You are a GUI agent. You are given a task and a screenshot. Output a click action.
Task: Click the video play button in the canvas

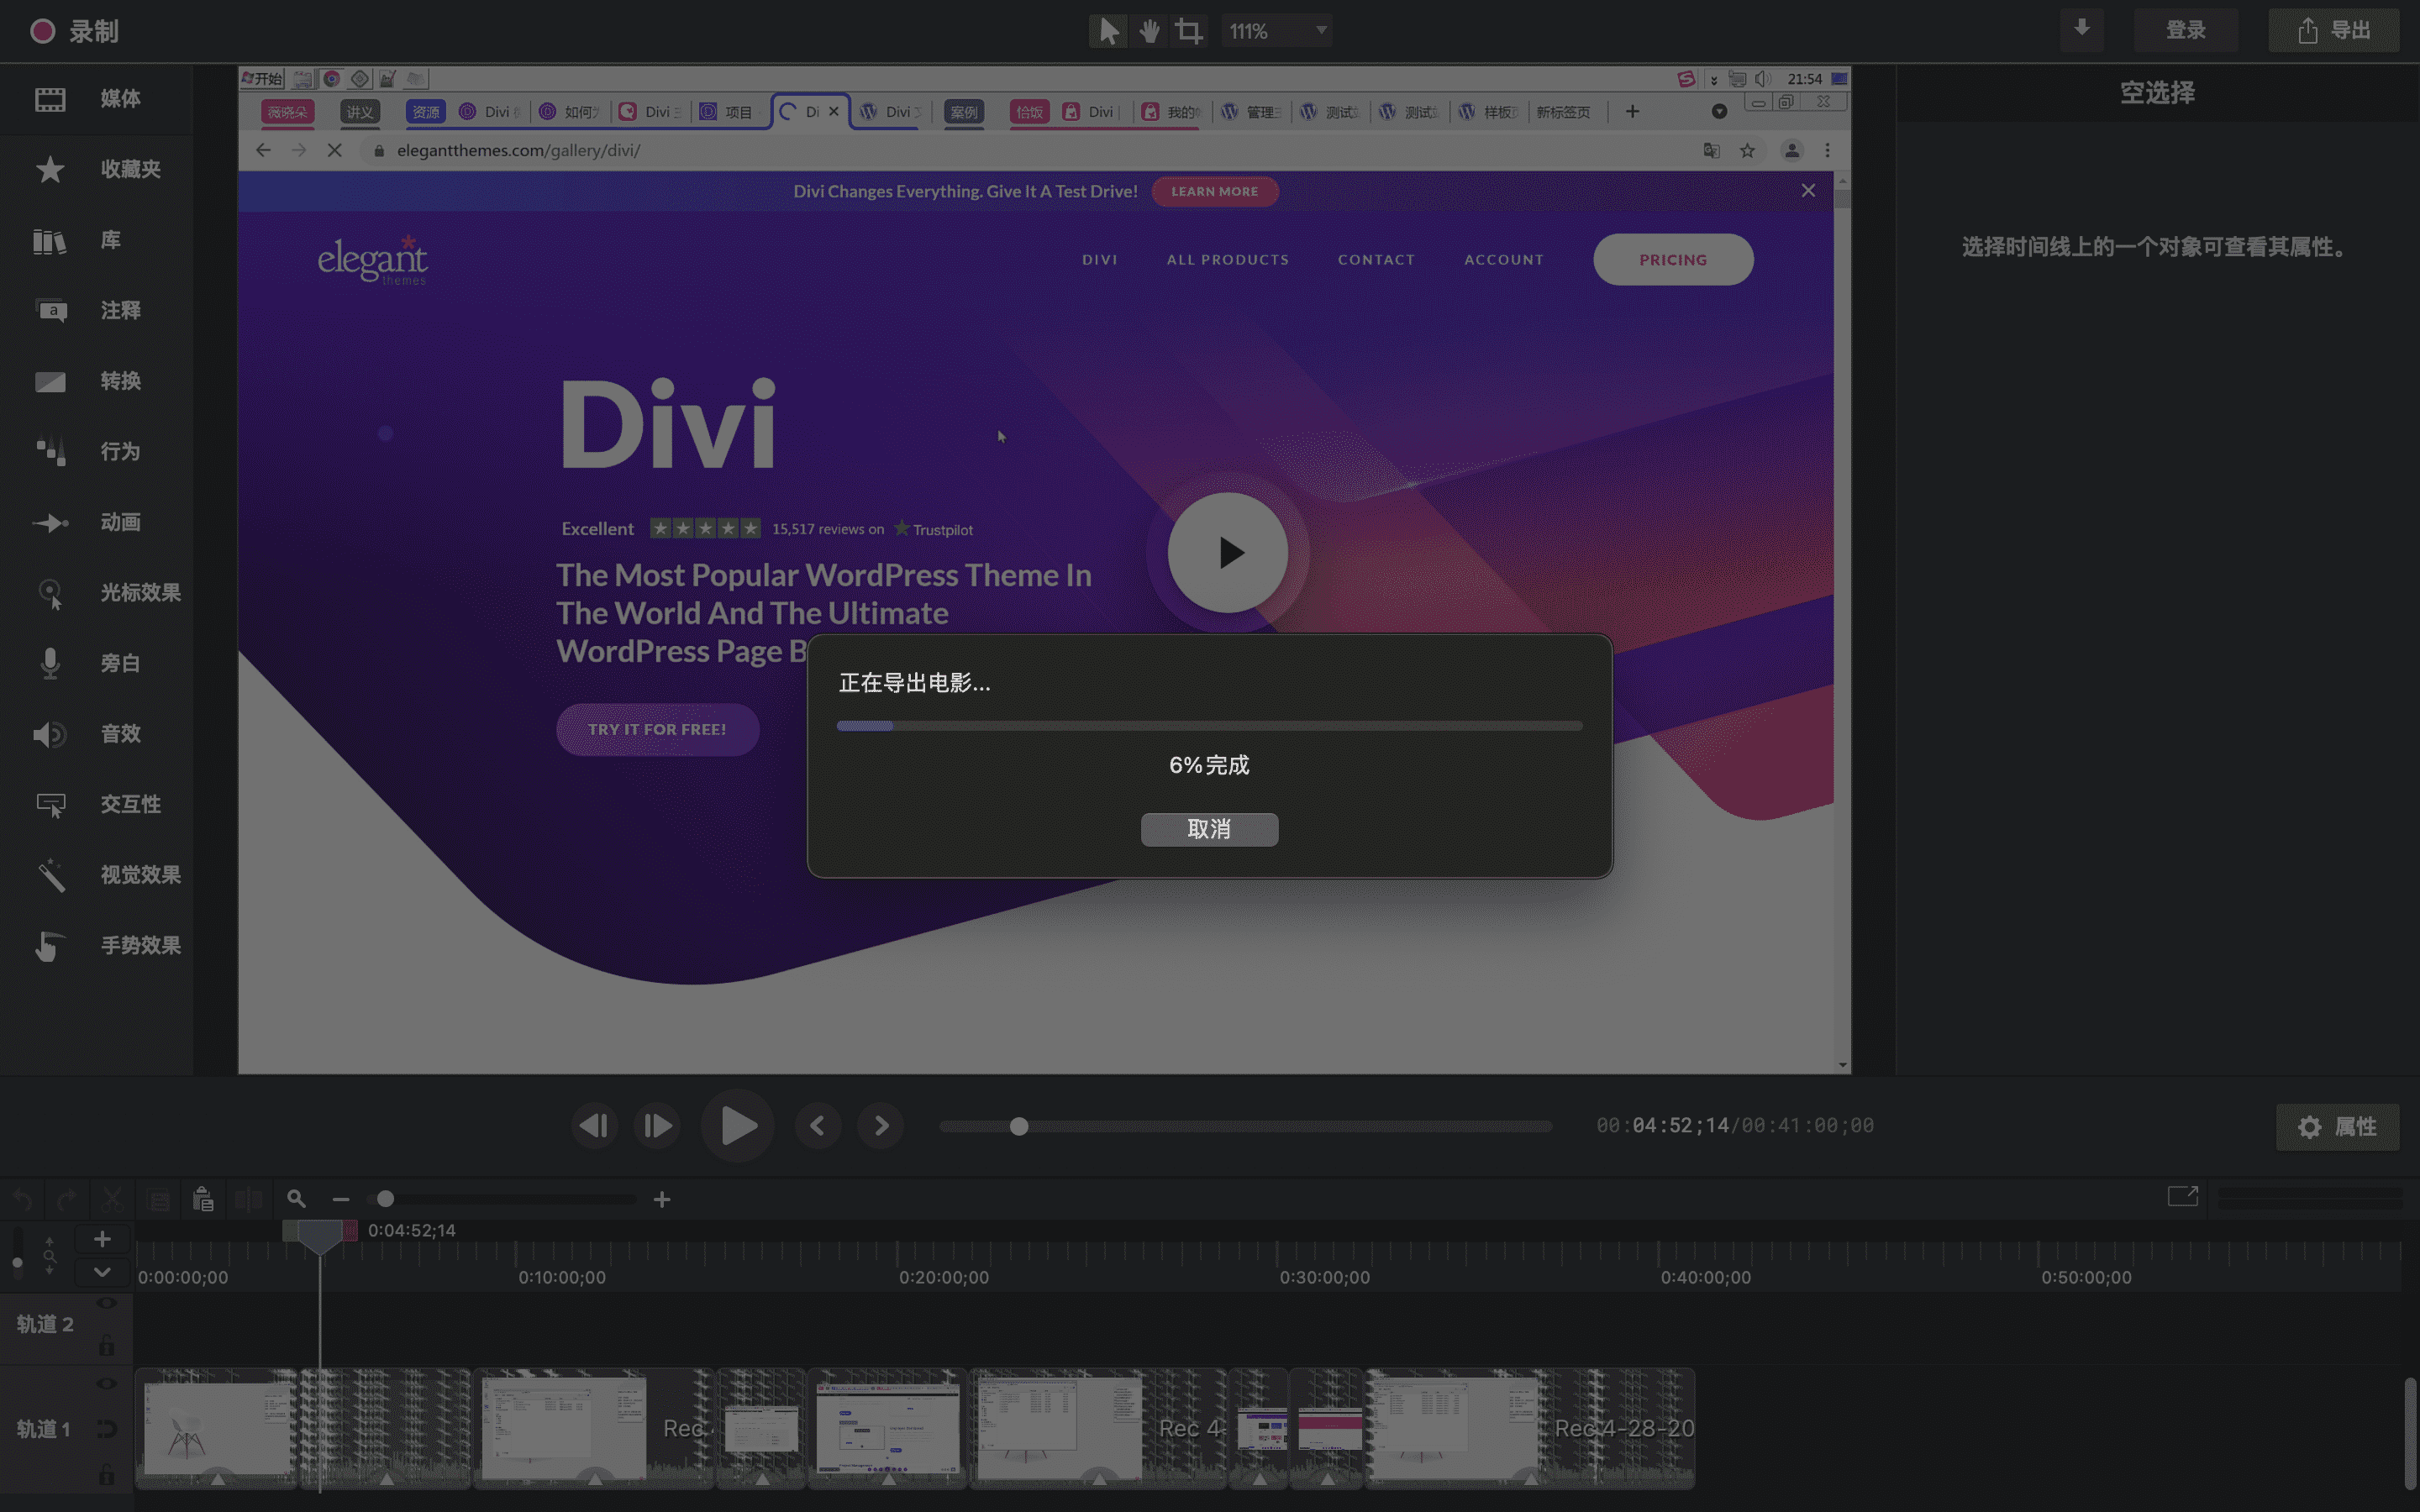pos(1228,552)
